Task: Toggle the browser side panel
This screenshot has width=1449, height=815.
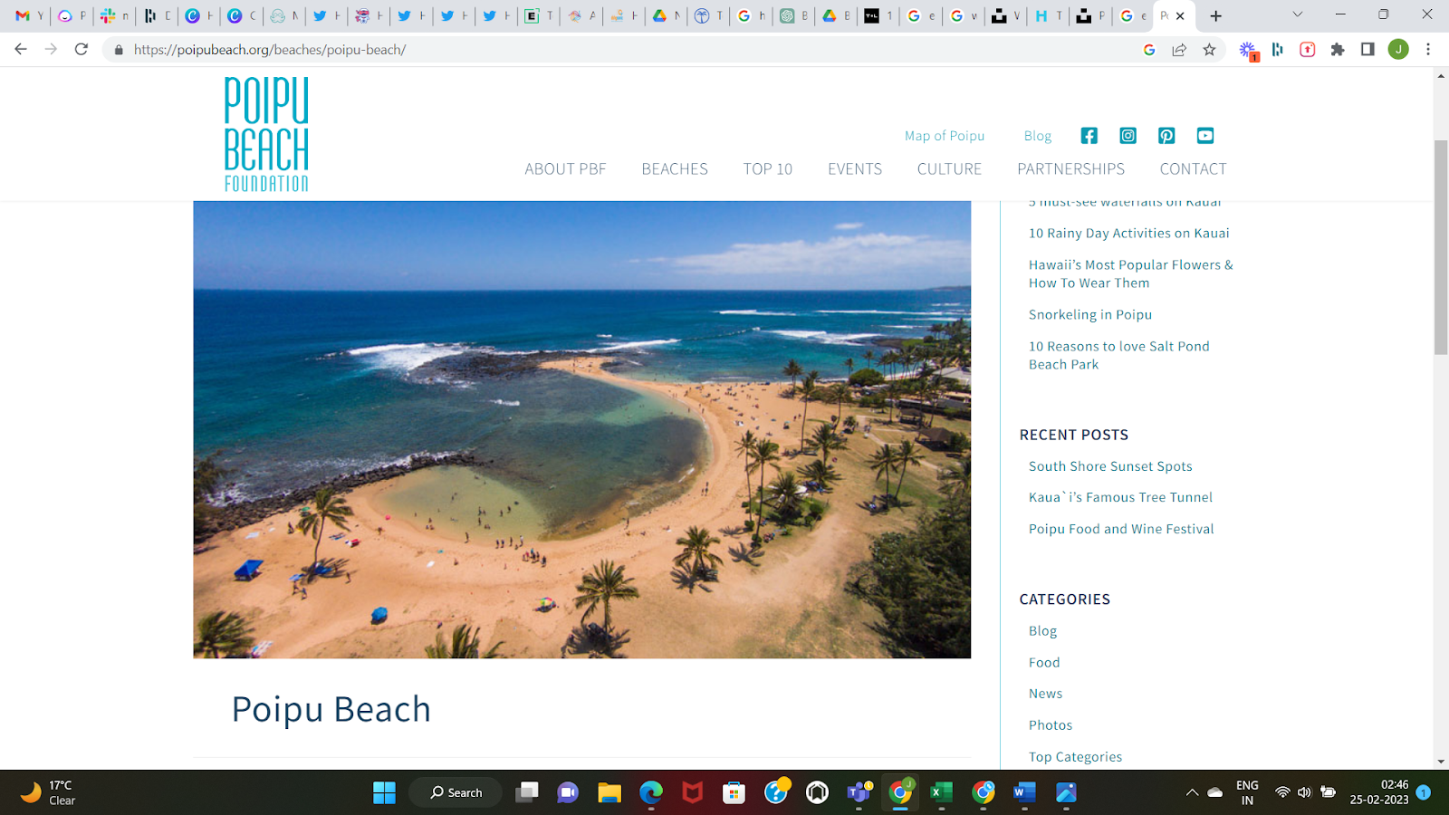Action: (1367, 50)
